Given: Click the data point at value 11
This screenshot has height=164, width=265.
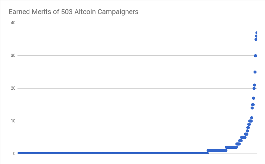Looking at the screenshot, I should [252, 118].
